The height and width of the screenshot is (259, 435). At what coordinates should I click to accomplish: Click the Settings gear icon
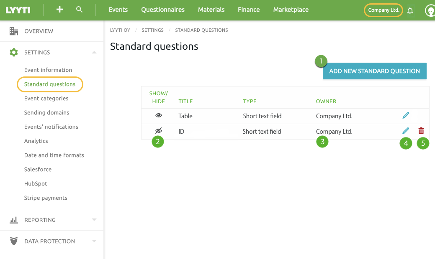point(13,52)
